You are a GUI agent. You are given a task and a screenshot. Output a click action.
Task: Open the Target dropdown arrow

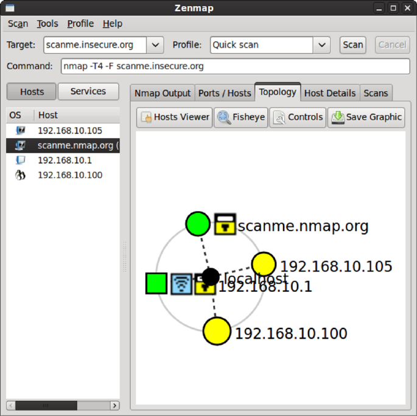[155, 45]
